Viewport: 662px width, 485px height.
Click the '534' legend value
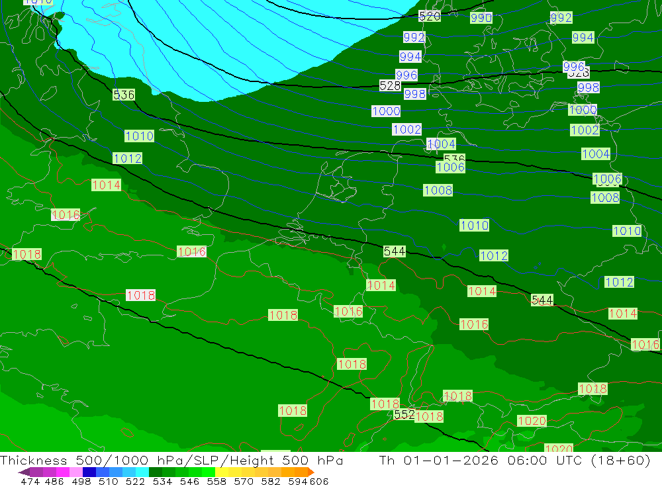162,481
